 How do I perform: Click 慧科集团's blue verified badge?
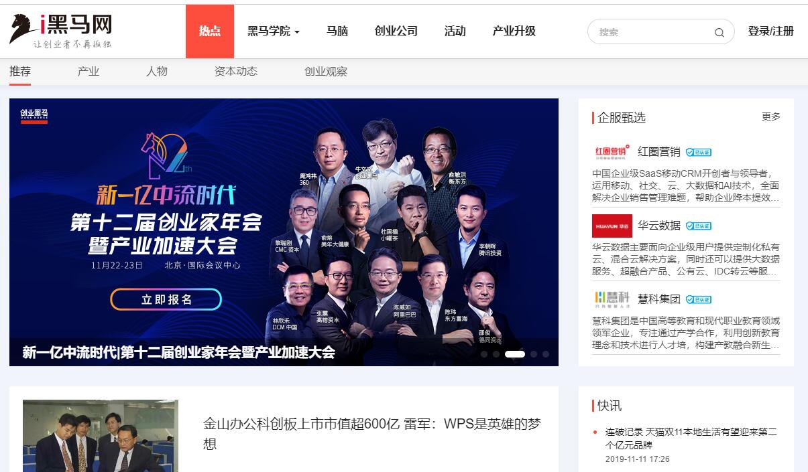(x=699, y=299)
